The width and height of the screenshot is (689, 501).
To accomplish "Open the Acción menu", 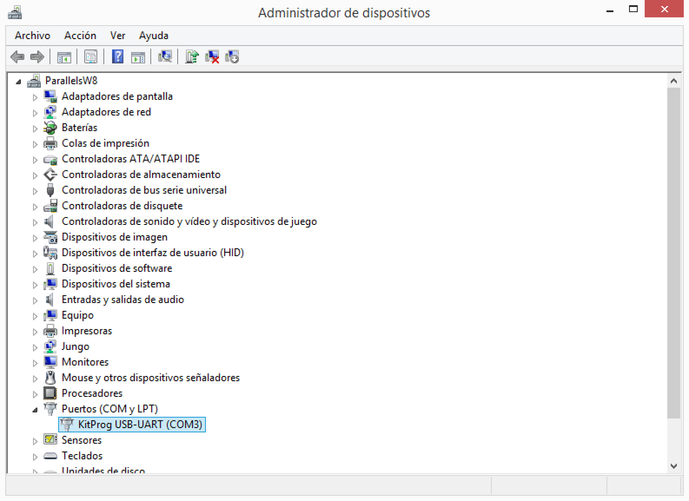I will (x=80, y=36).
